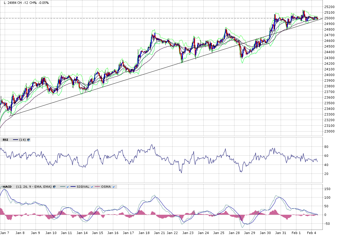Click the Jan 31 date label
This screenshot has height=237, width=337.
point(281,233)
